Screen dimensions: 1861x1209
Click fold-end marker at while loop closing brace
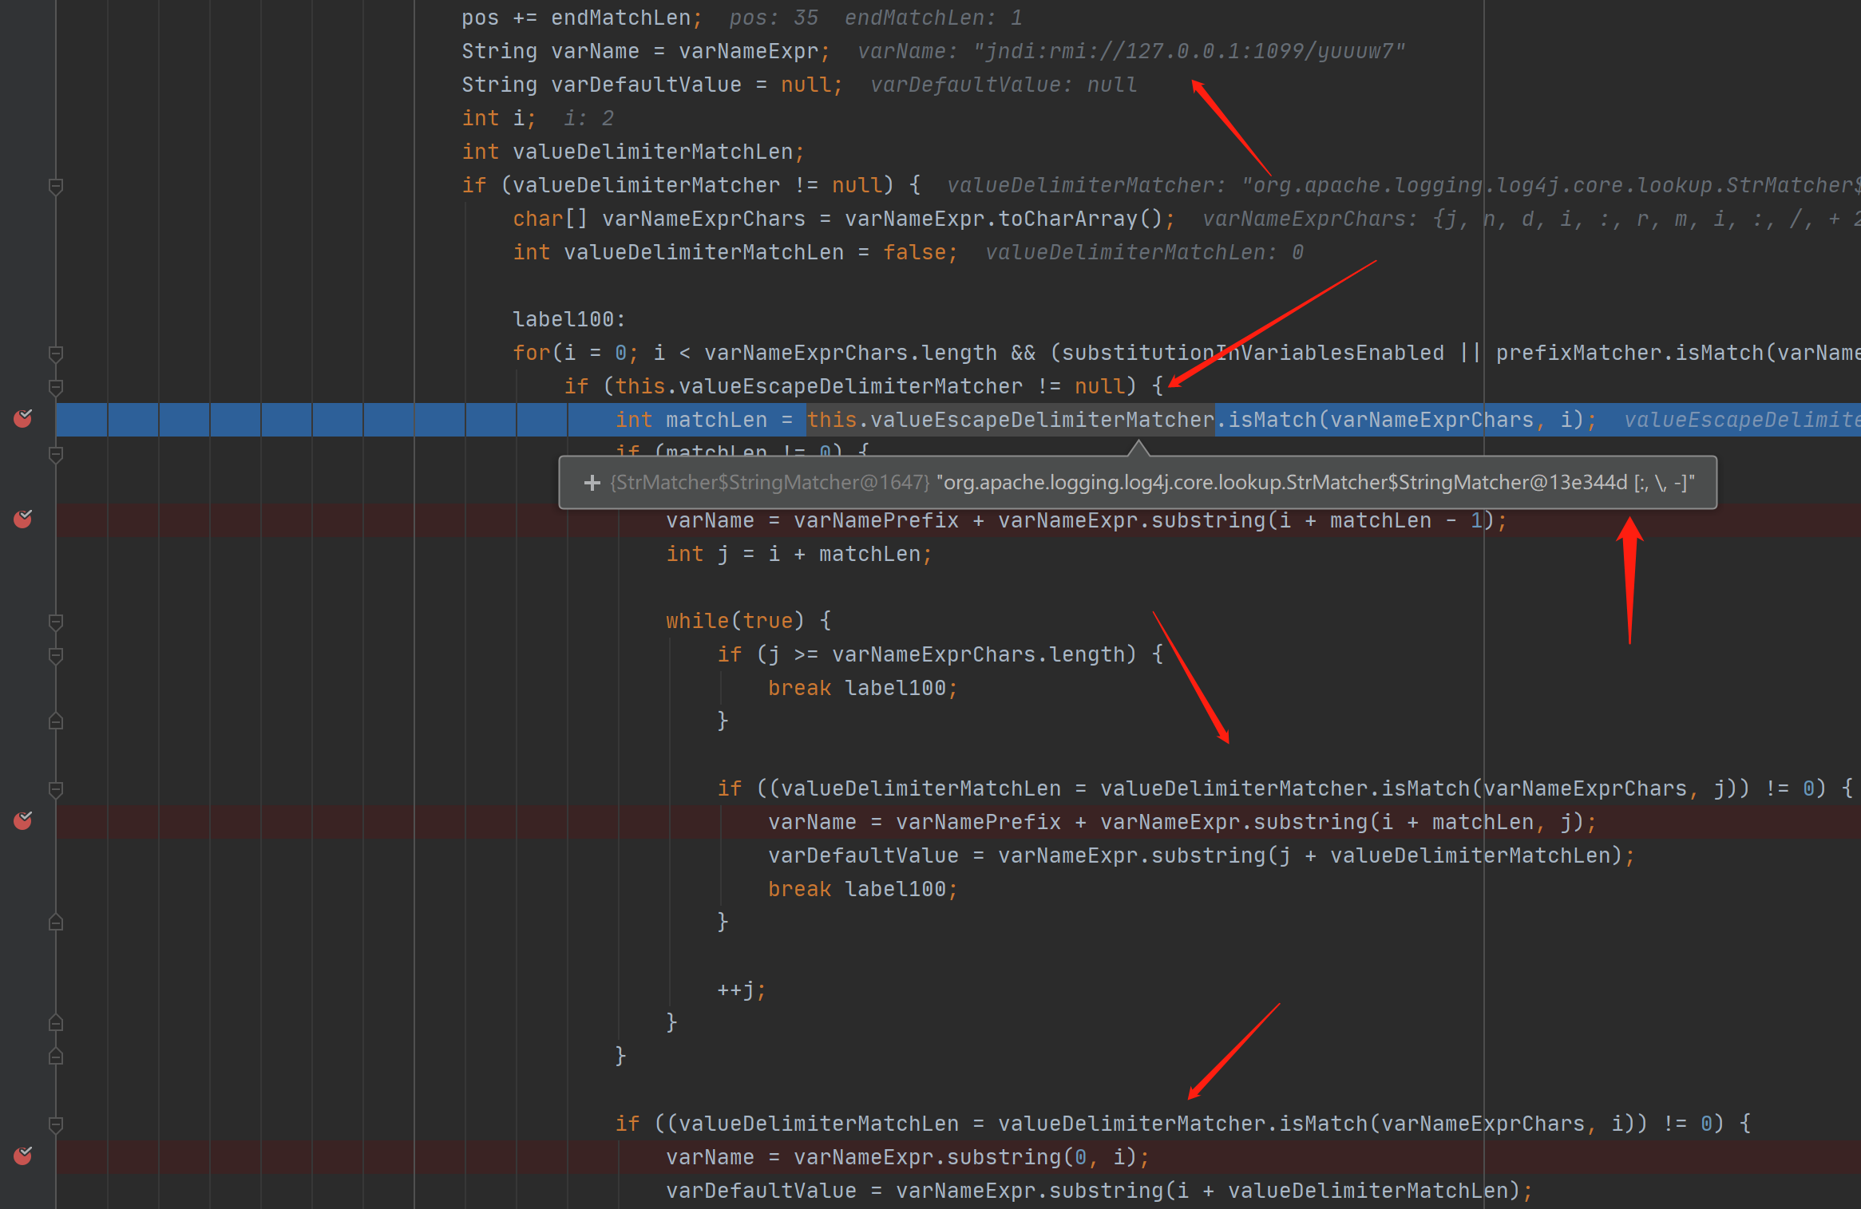point(56,1022)
